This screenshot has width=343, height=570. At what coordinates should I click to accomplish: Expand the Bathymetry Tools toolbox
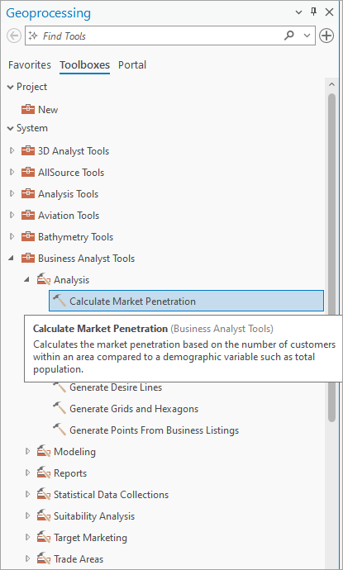pos(12,236)
